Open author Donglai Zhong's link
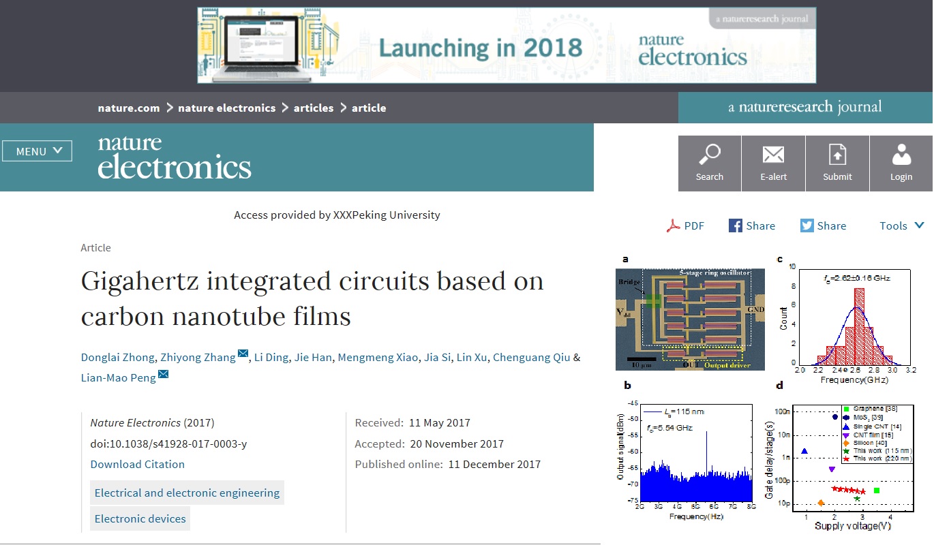934x545 pixels. click(x=117, y=357)
